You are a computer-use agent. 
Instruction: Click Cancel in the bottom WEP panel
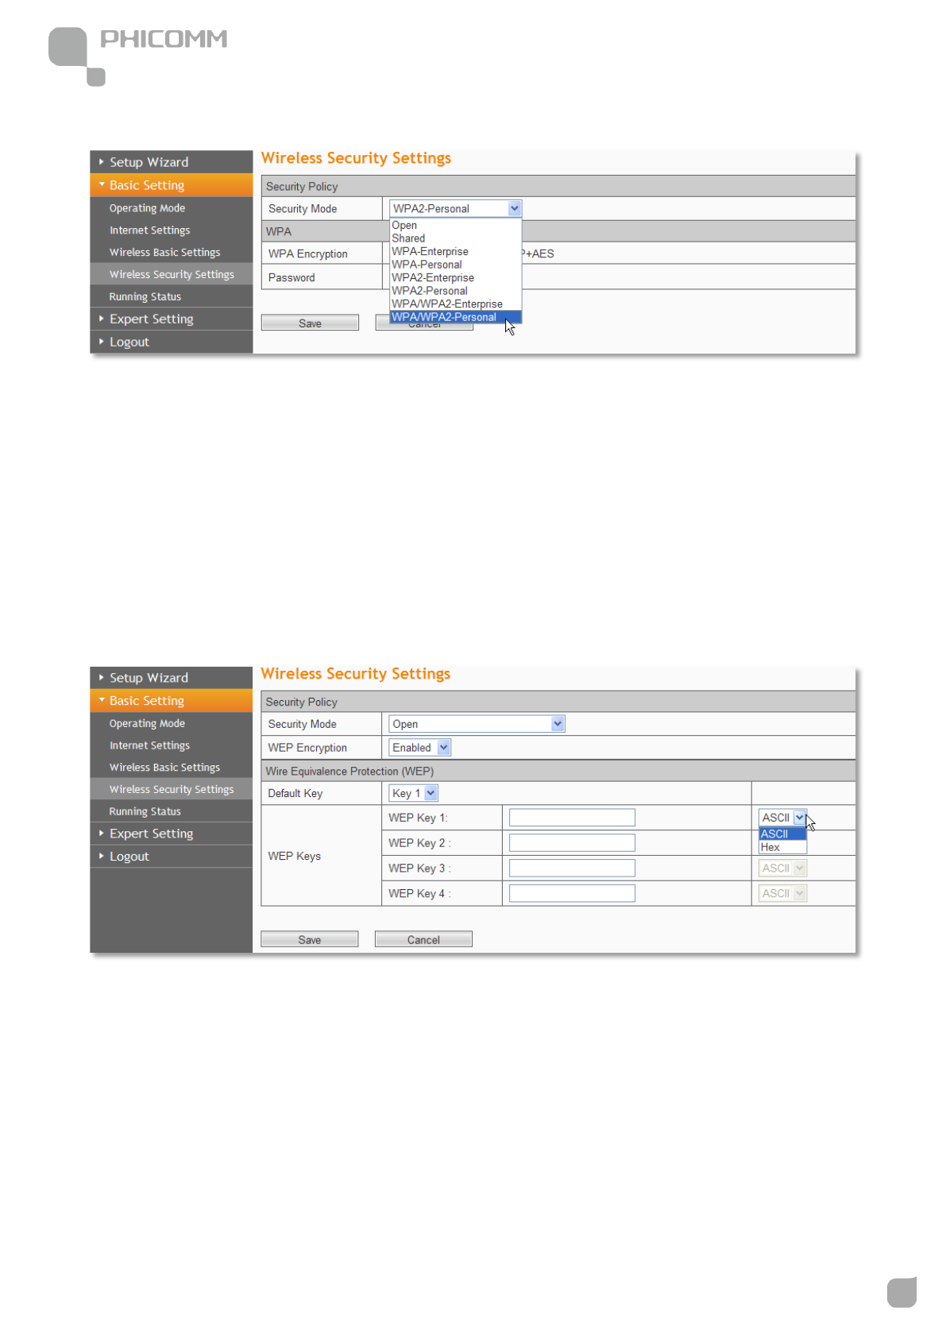423,940
